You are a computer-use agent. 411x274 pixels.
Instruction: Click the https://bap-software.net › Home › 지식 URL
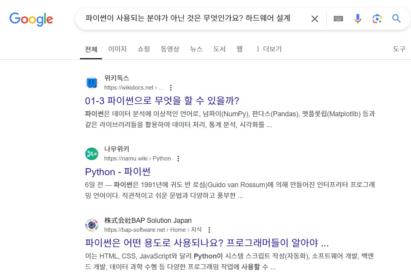(x=153, y=230)
